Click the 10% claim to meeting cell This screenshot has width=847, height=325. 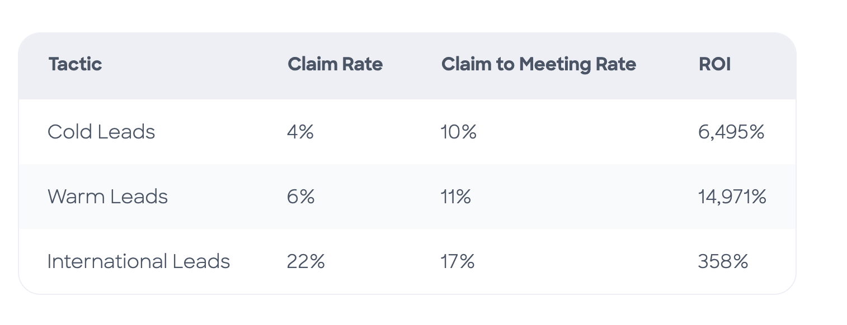pyautogui.click(x=459, y=132)
